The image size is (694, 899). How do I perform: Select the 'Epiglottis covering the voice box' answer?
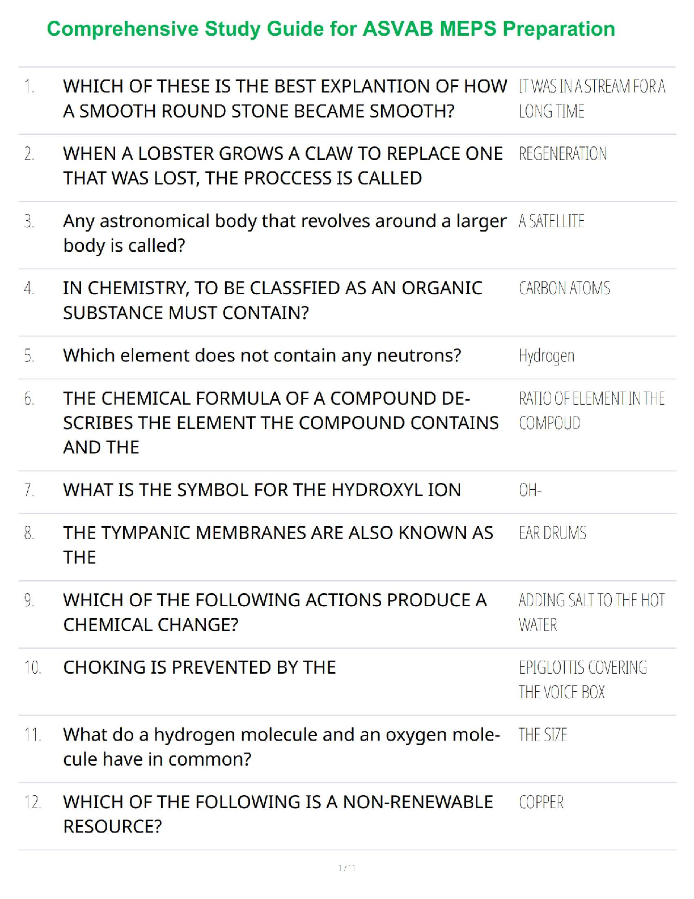(x=582, y=679)
